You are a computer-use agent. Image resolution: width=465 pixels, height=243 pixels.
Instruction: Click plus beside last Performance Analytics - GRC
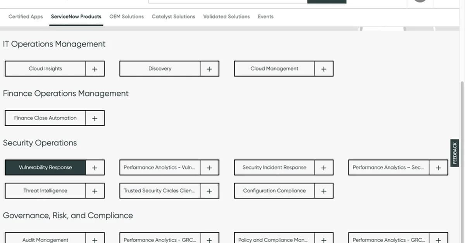(x=439, y=238)
